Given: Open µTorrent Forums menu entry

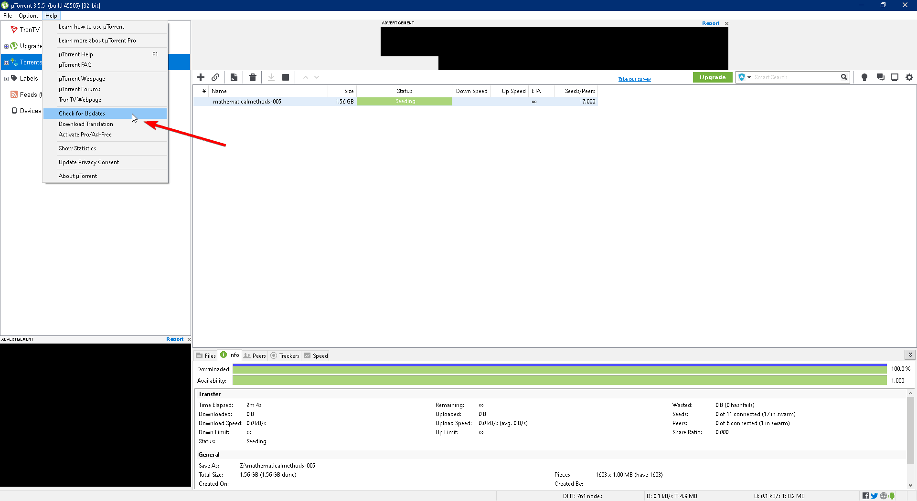Looking at the screenshot, I should click(x=105, y=89).
